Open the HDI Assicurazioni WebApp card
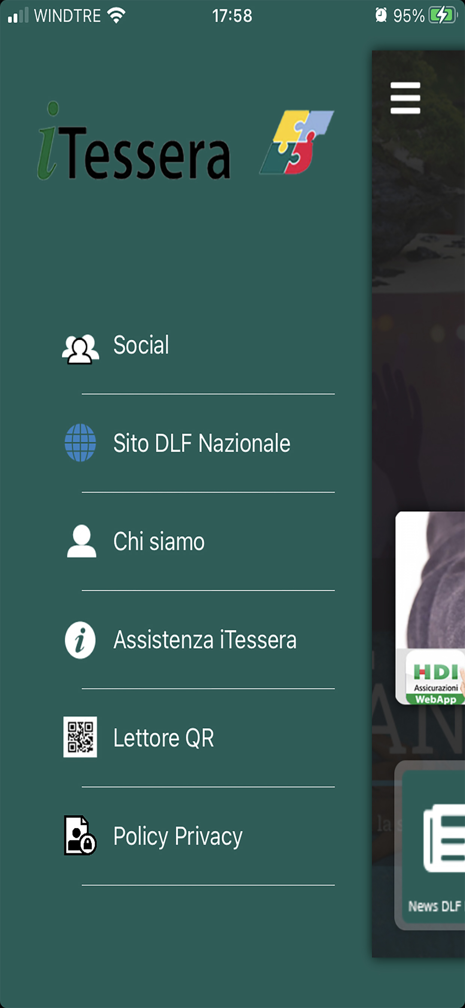The width and height of the screenshot is (465, 1008). point(430,608)
